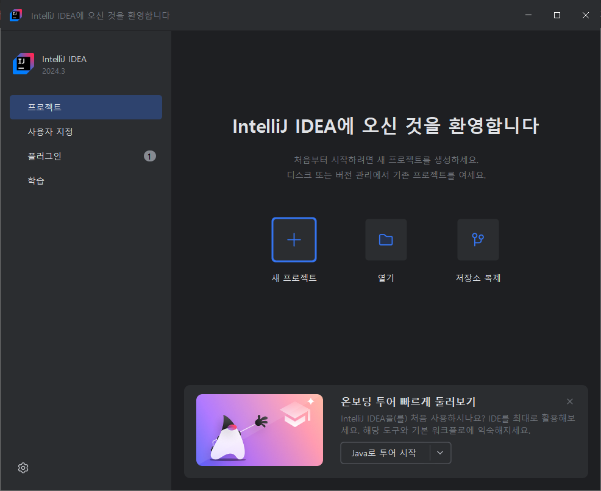Go to the 플러그인 sidebar tab
601x491 pixels.
tap(86, 157)
